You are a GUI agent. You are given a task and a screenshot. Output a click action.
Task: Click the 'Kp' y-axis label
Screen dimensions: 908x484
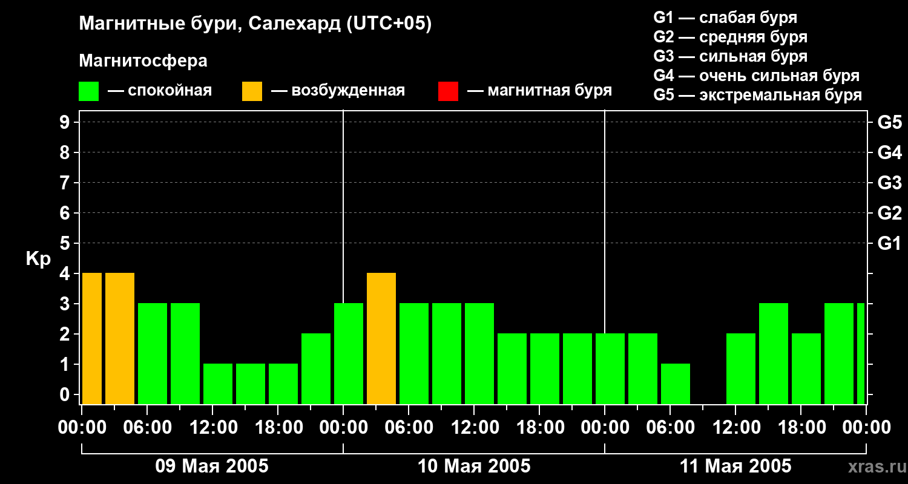[x=38, y=259]
